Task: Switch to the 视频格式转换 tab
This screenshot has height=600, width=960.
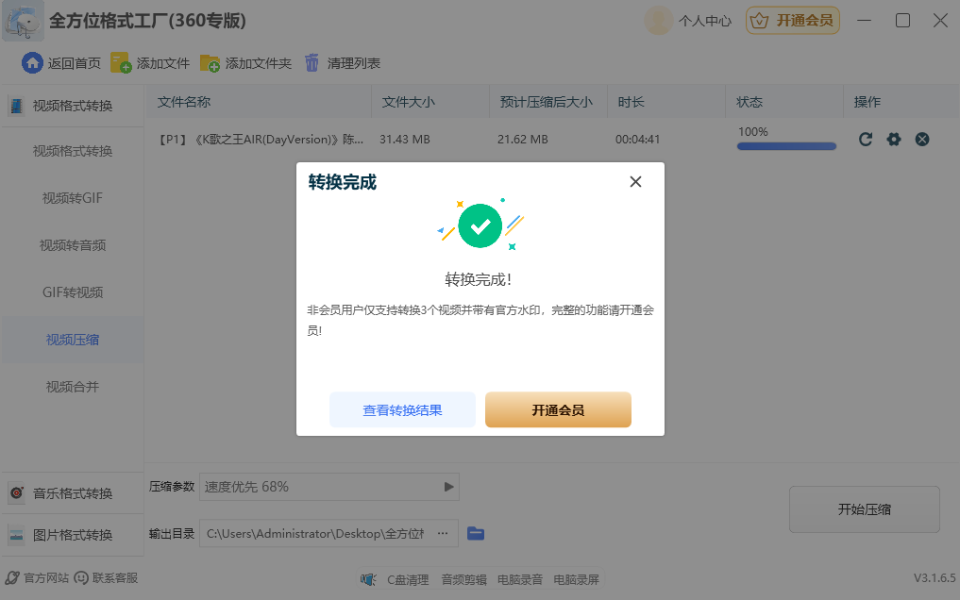Action: coord(71,151)
